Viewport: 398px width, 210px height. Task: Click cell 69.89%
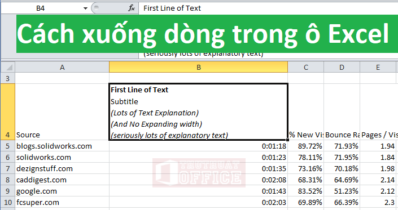[x=306, y=203]
